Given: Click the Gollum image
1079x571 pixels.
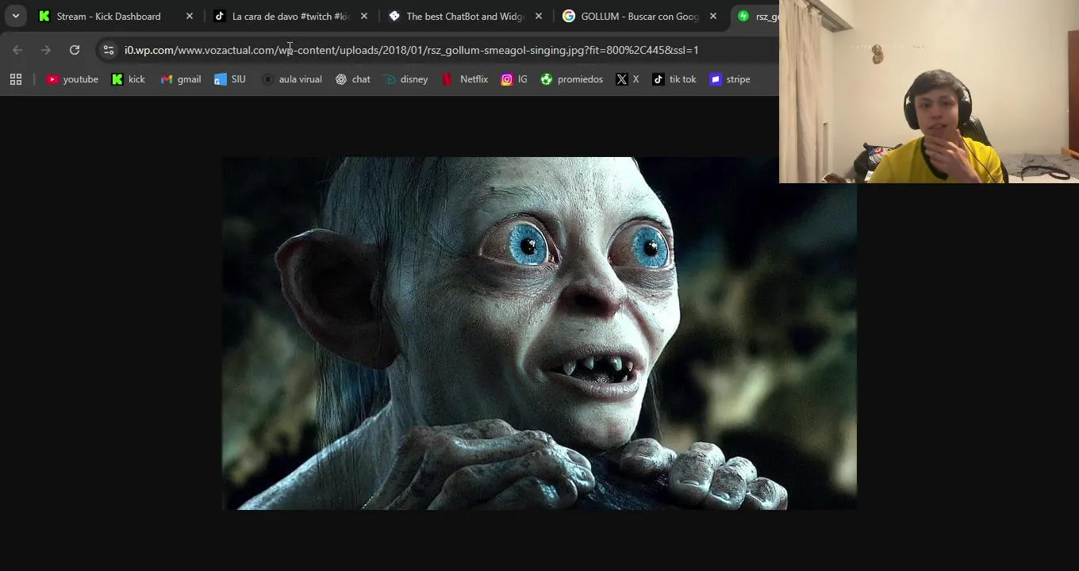Looking at the screenshot, I should click(x=539, y=333).
